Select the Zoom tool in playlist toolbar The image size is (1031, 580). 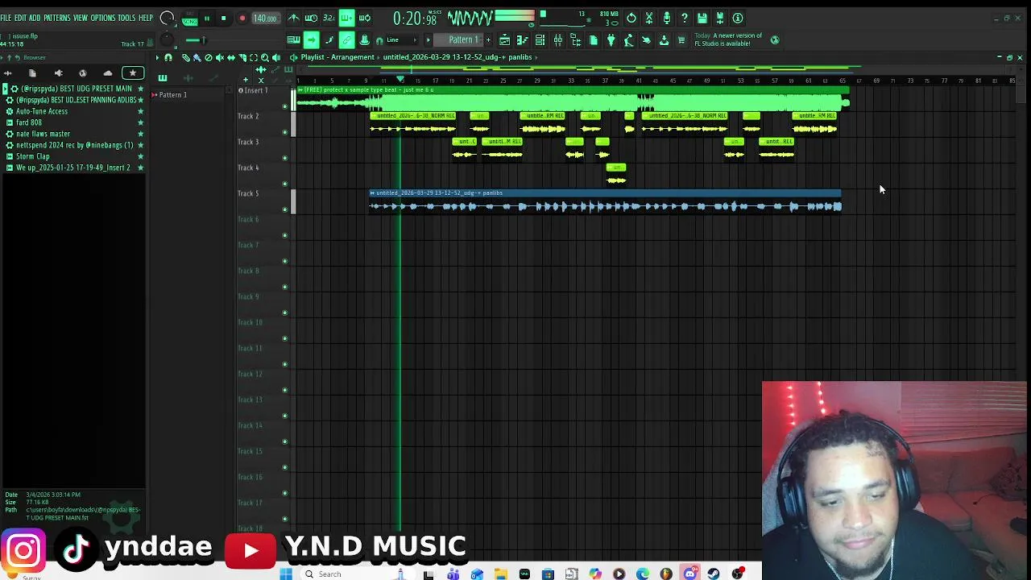[x=265, y=57]
